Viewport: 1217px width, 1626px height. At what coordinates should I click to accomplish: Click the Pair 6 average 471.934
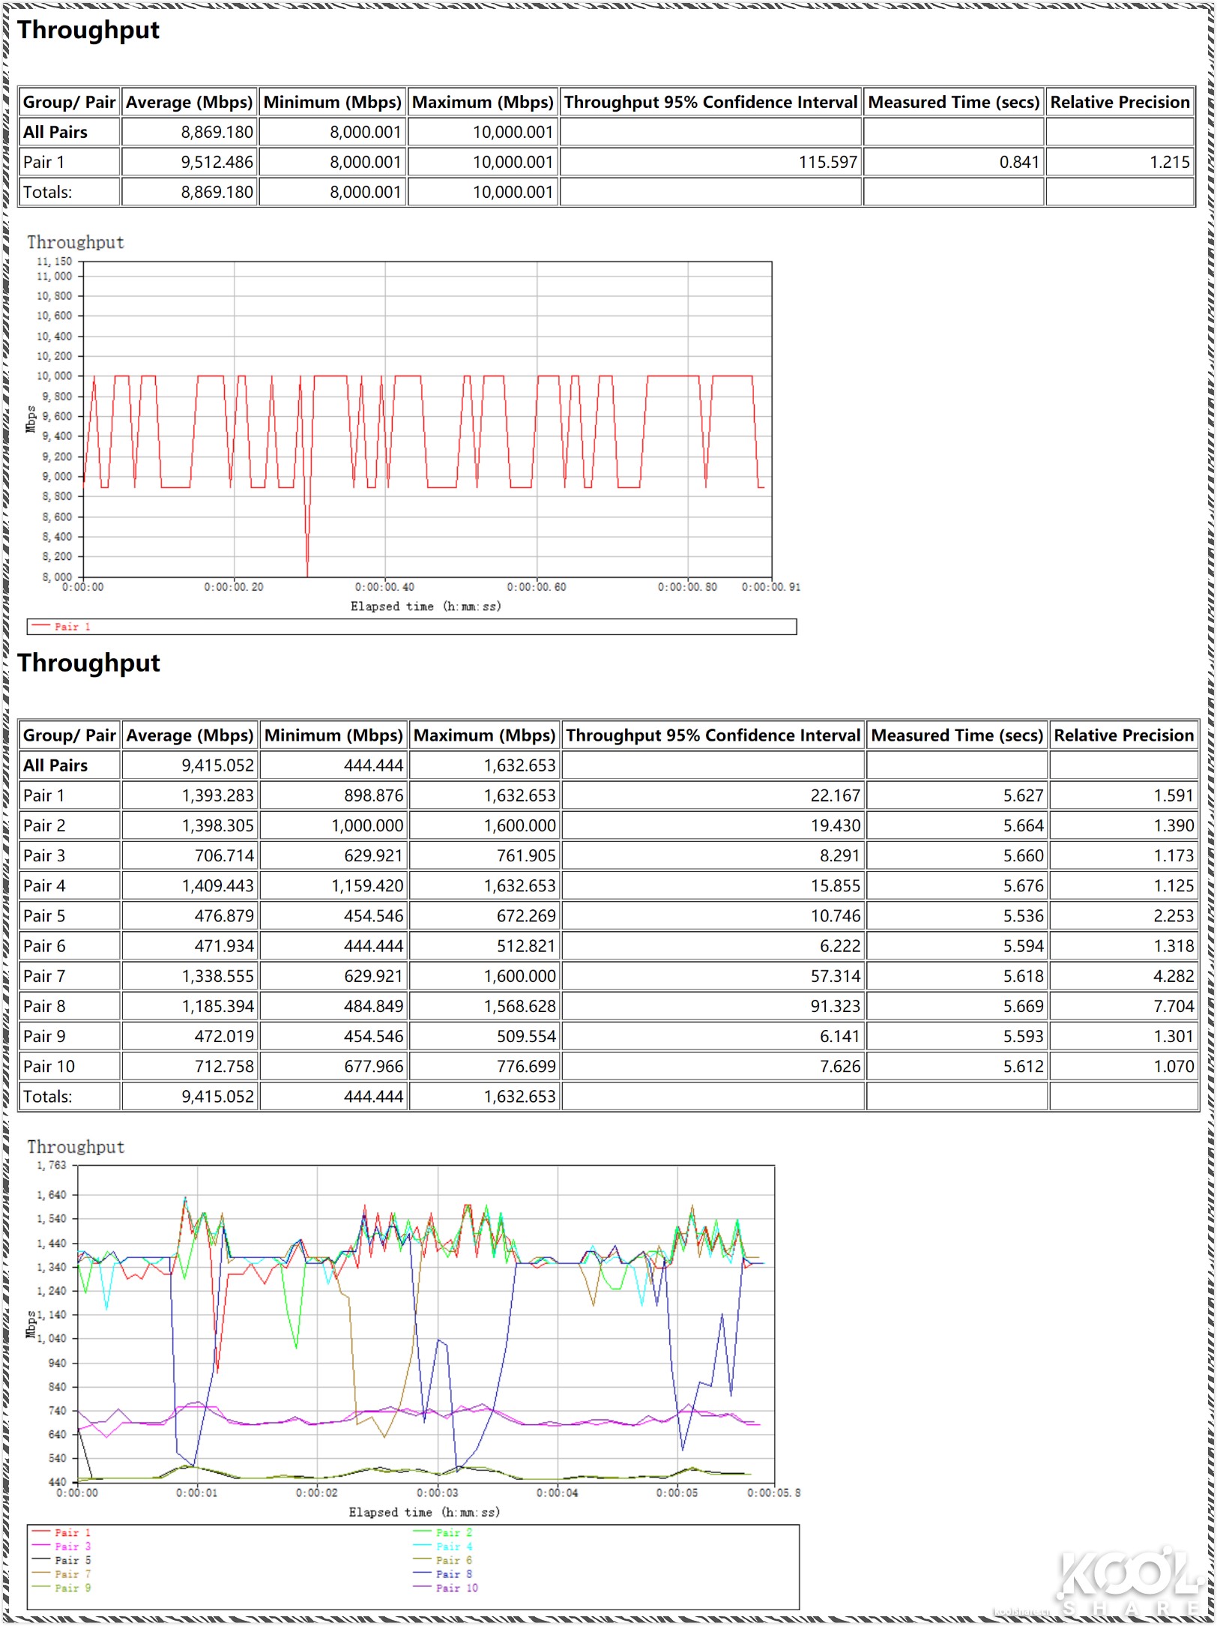pos(224,946)
